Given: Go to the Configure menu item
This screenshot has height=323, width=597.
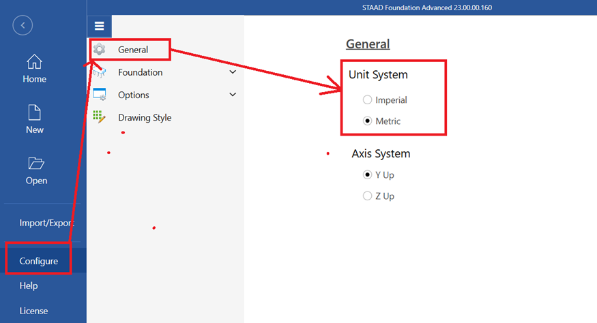Looking at the screenshot, I should coord(39,261).
